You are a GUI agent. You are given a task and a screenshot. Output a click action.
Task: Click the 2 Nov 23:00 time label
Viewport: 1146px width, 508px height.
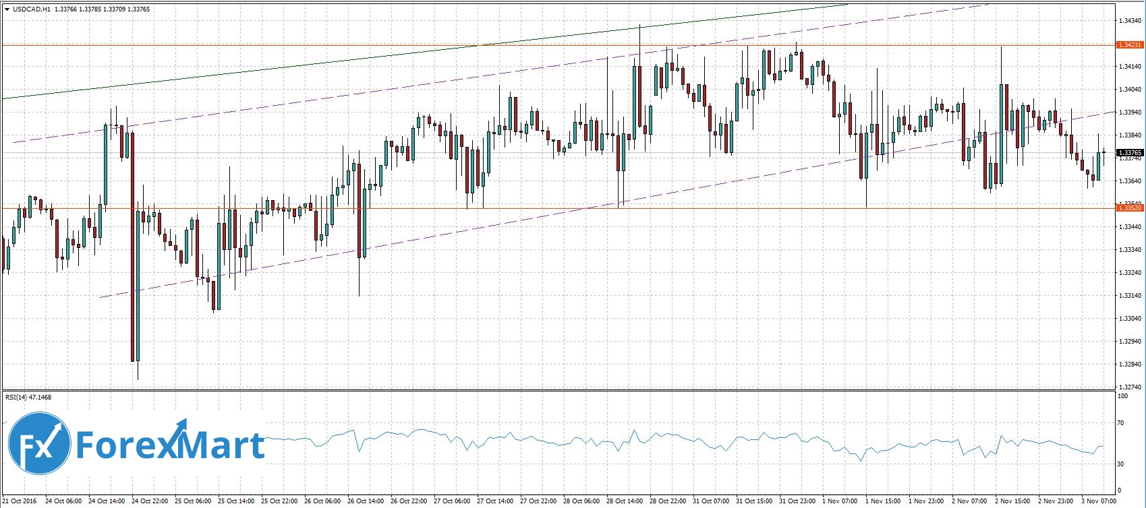click(1056, 501)
